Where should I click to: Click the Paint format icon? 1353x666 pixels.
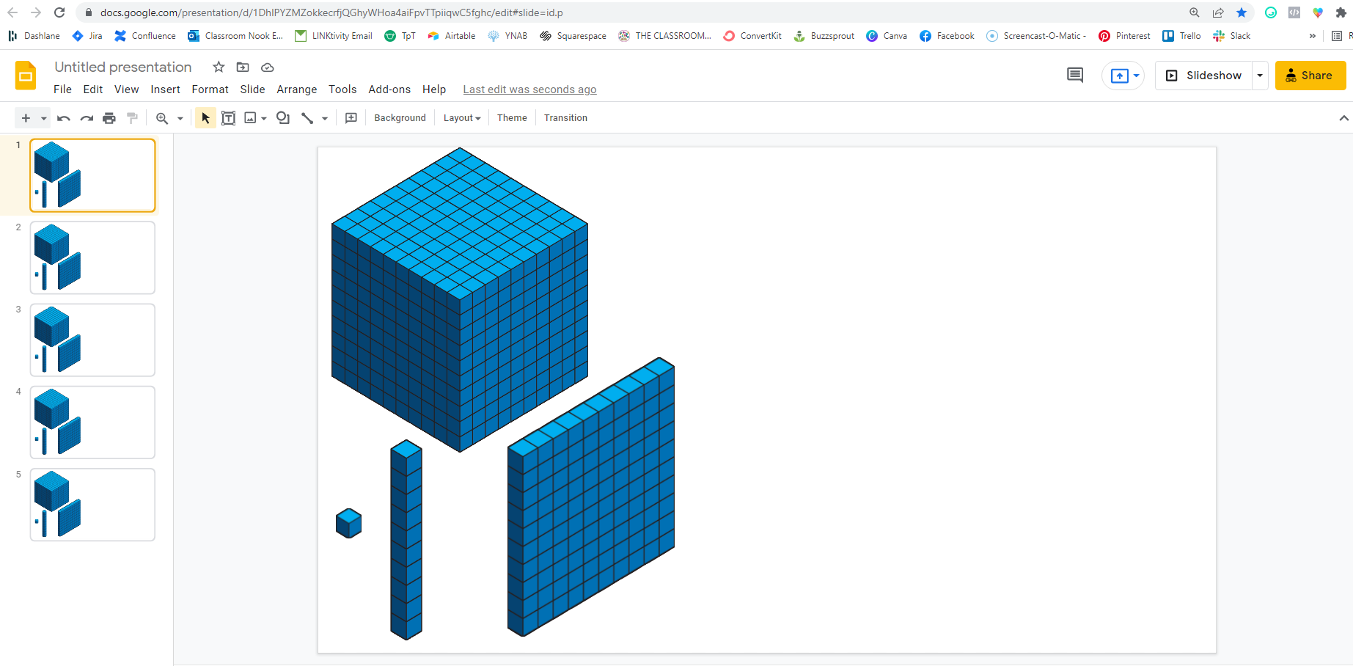click(x=132, y=118)
